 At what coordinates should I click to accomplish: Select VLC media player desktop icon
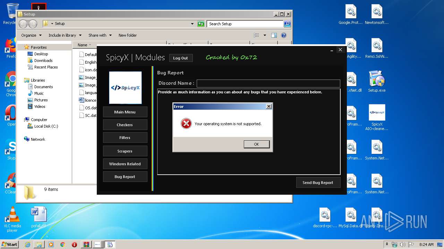12,219
